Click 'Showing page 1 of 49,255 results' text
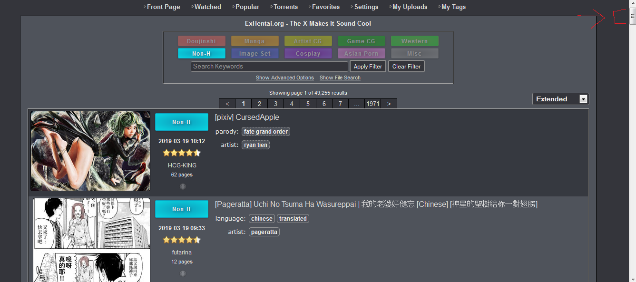Screen dimensions: 636x282 308,93
